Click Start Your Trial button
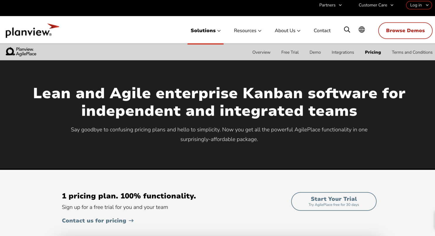 (334, 201)
